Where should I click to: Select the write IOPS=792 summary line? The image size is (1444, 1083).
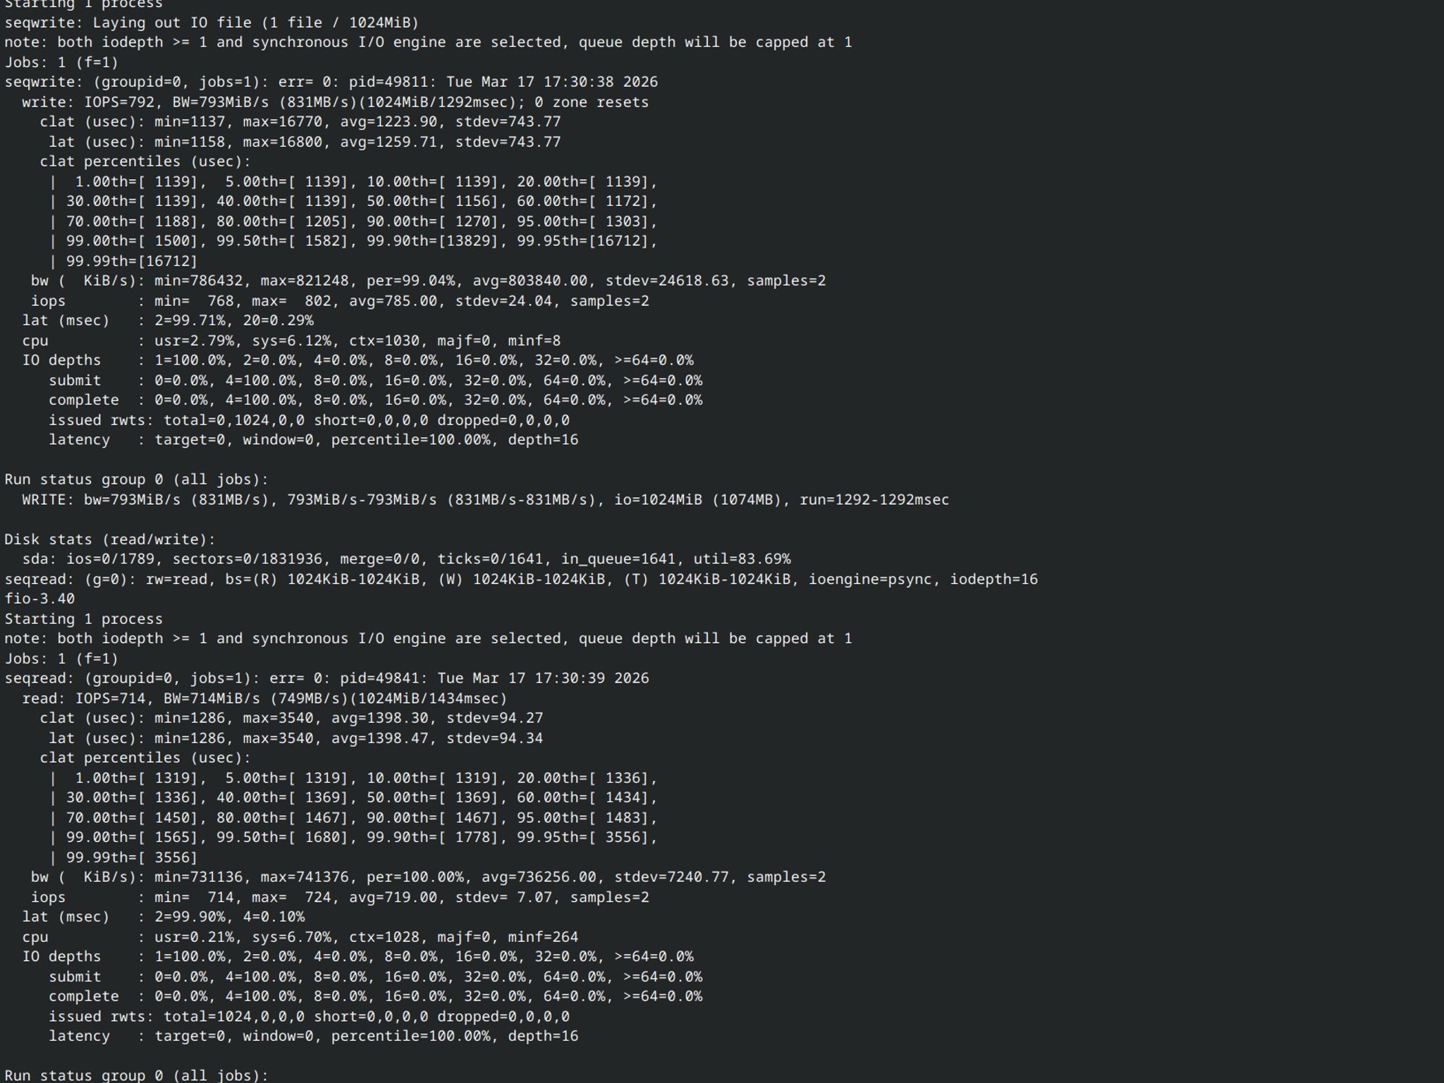tap(335, 102)
